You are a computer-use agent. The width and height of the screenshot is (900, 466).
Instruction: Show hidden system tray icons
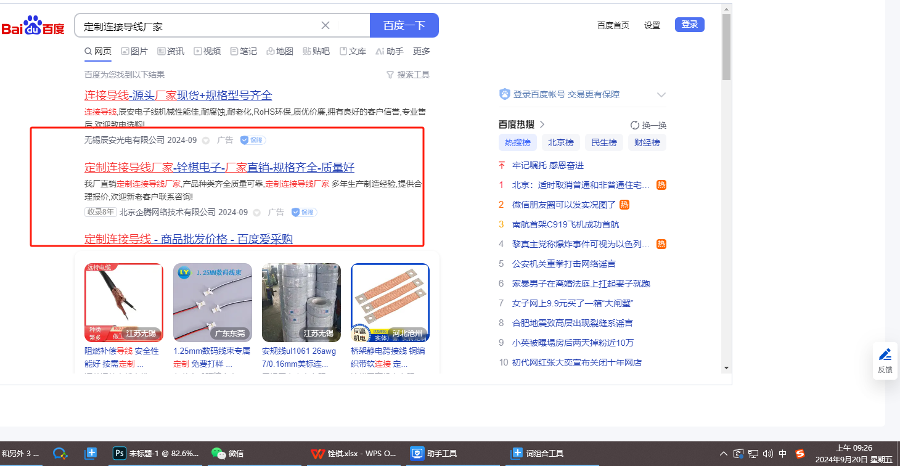(724, 454)
